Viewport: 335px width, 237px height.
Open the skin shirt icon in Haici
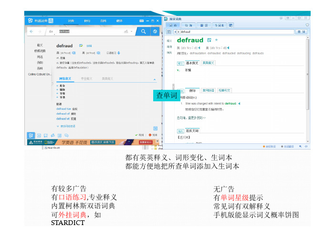(307, 25)
